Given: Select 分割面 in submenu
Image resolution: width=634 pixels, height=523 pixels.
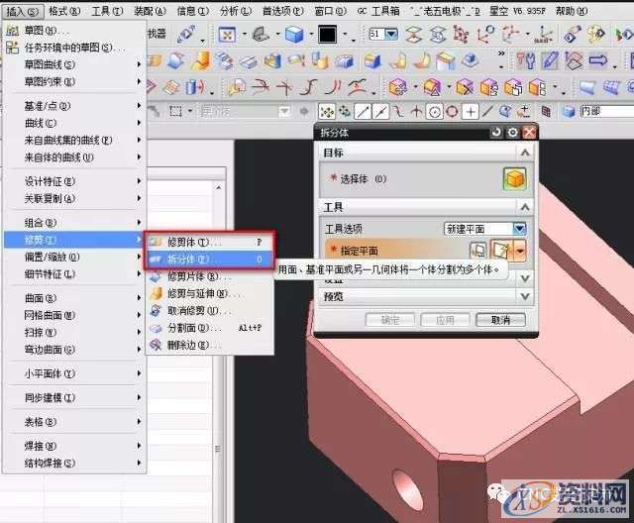Looking at the screenshot, I should coord(209,328).
